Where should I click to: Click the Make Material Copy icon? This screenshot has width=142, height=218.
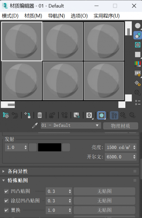(52, 115)
